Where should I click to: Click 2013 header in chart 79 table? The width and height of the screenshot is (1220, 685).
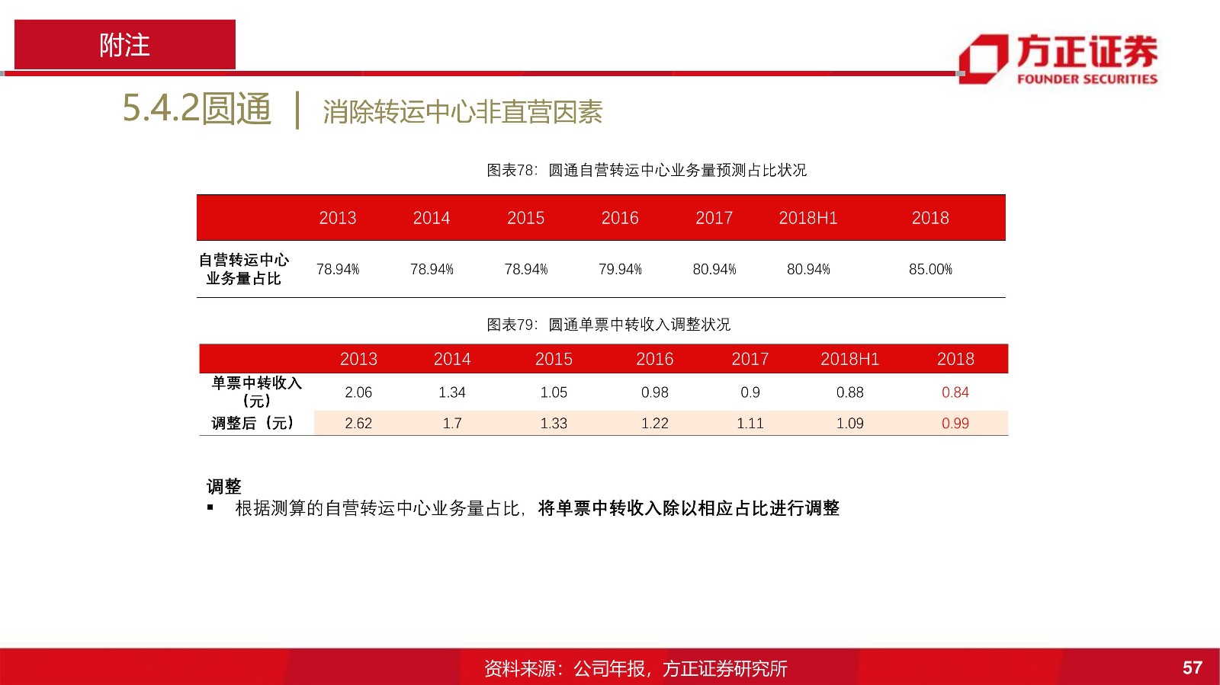click(x=358, y=359)
